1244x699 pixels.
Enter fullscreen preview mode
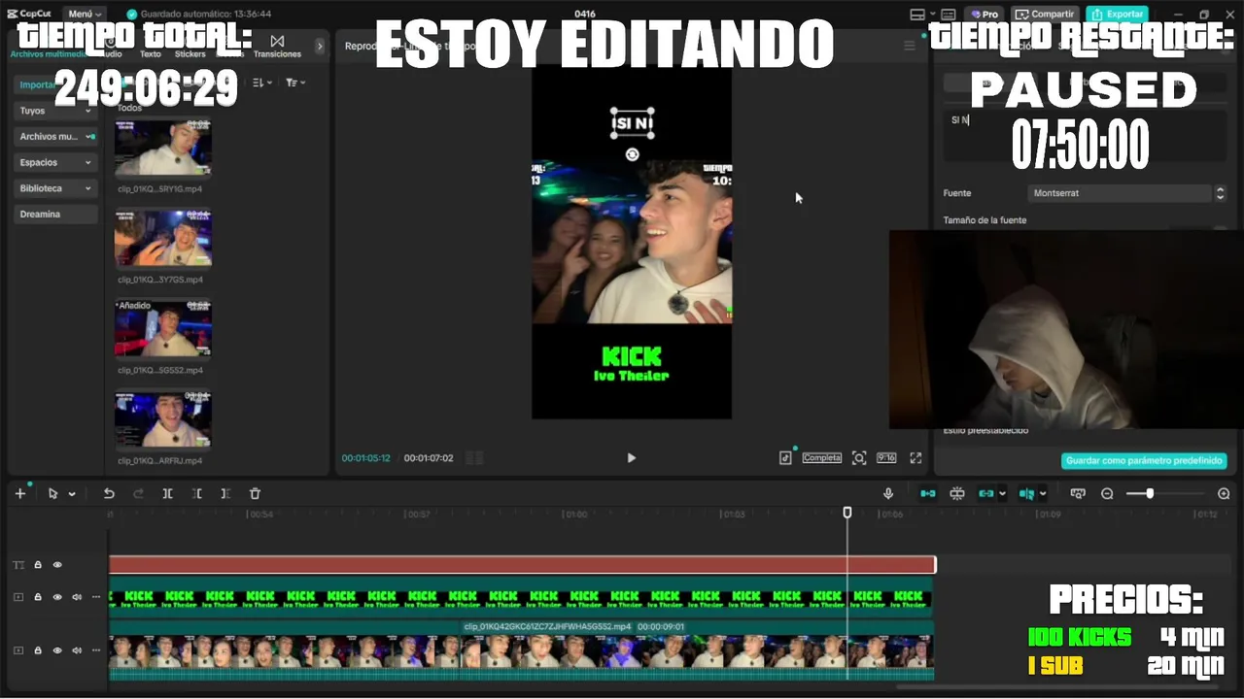coord(916,457)
